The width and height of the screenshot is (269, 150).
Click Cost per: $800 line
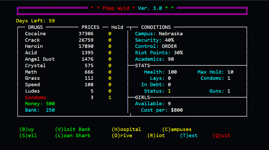click(x=162, y=110)
